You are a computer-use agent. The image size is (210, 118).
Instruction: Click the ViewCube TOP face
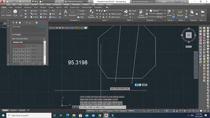[x=189, y=35]
